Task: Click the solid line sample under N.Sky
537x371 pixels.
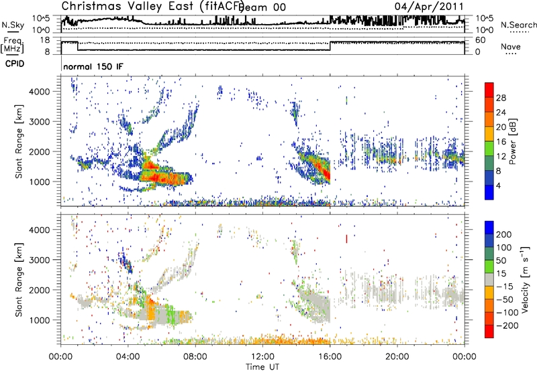Action: tap(13, 32)
